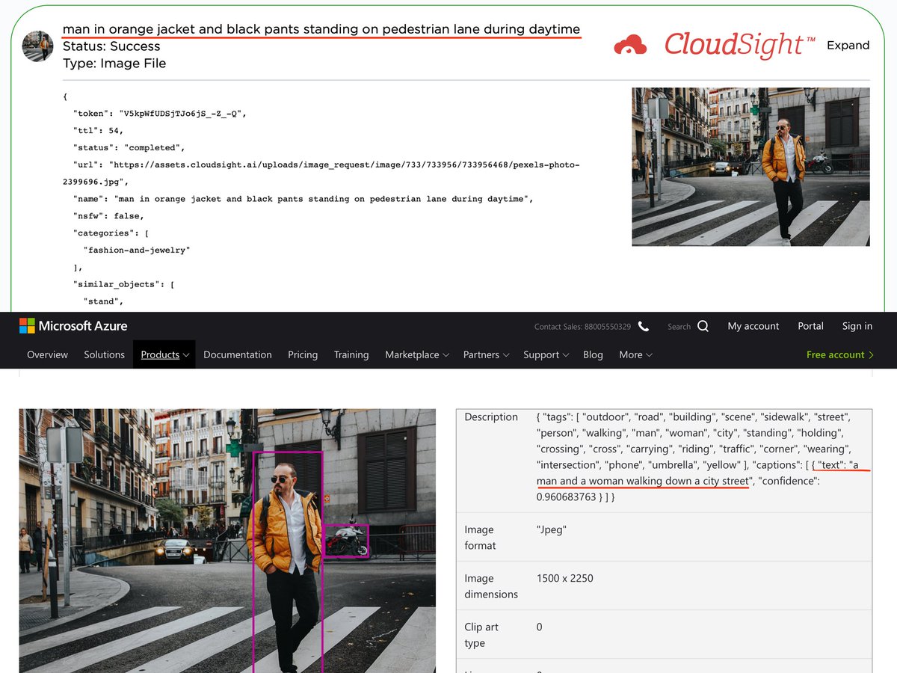Click the "fashion-and-jewelry" category value
Screen dimensions: 897x673
pos(137,251)
